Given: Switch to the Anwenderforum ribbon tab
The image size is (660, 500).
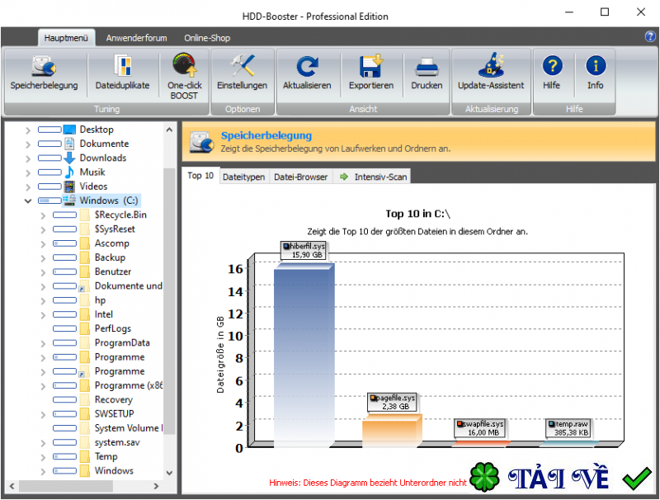Looking at the screenshot, I should click(136, 38).
